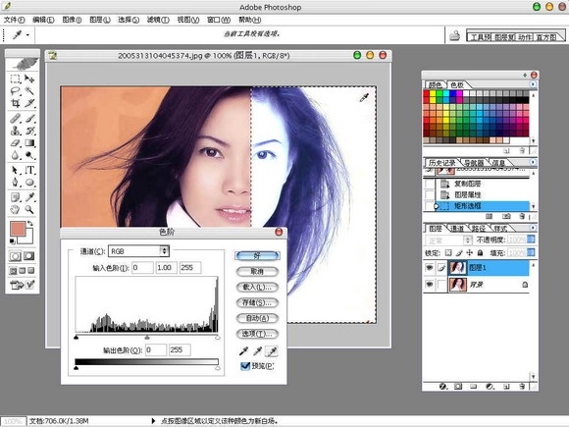
Task: Toggle the 预览 preview checkbox
Action: (x=245, y=366)
